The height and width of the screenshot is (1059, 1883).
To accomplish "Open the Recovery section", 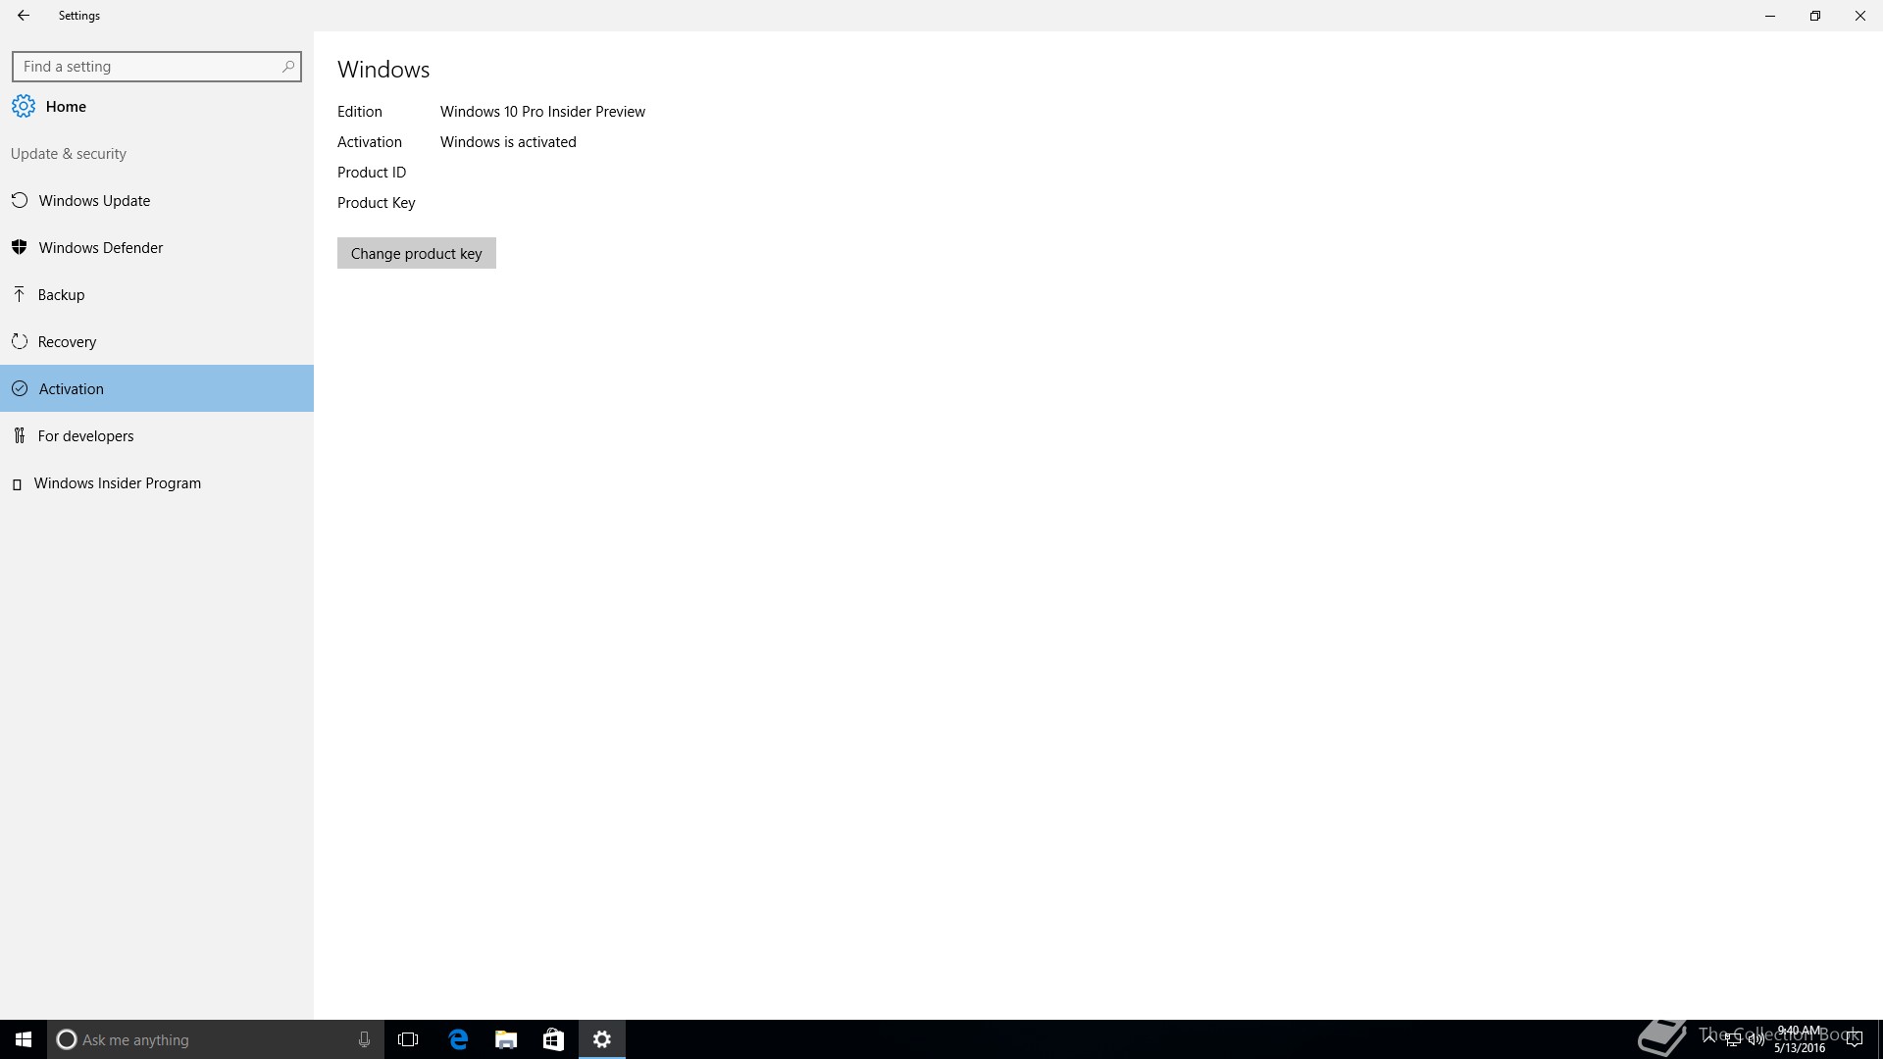I will pyautogui.click(x=157, y=341).
